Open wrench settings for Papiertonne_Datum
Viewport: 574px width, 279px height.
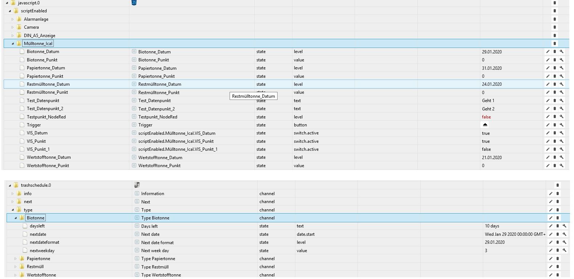point(562,68)
